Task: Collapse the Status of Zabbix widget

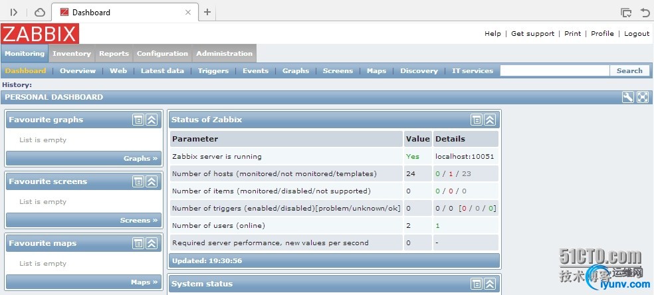Action: tap(490, 120)
